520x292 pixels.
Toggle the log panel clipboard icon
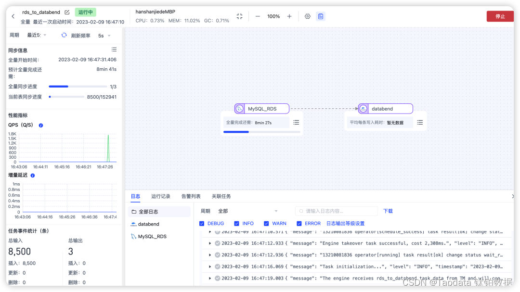[x=320, y=16]
